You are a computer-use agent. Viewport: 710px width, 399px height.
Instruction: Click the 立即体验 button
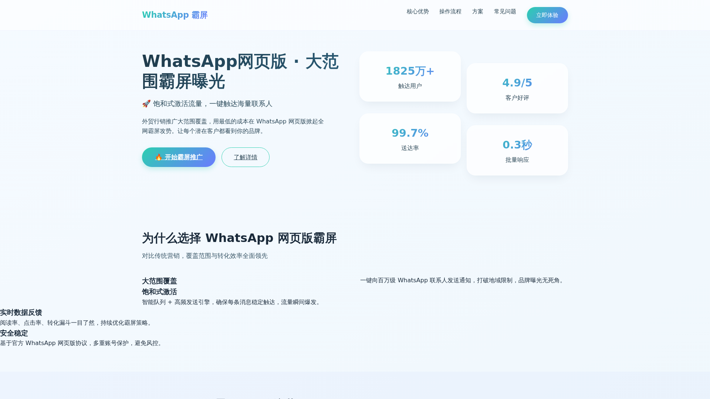coord(547,15)
